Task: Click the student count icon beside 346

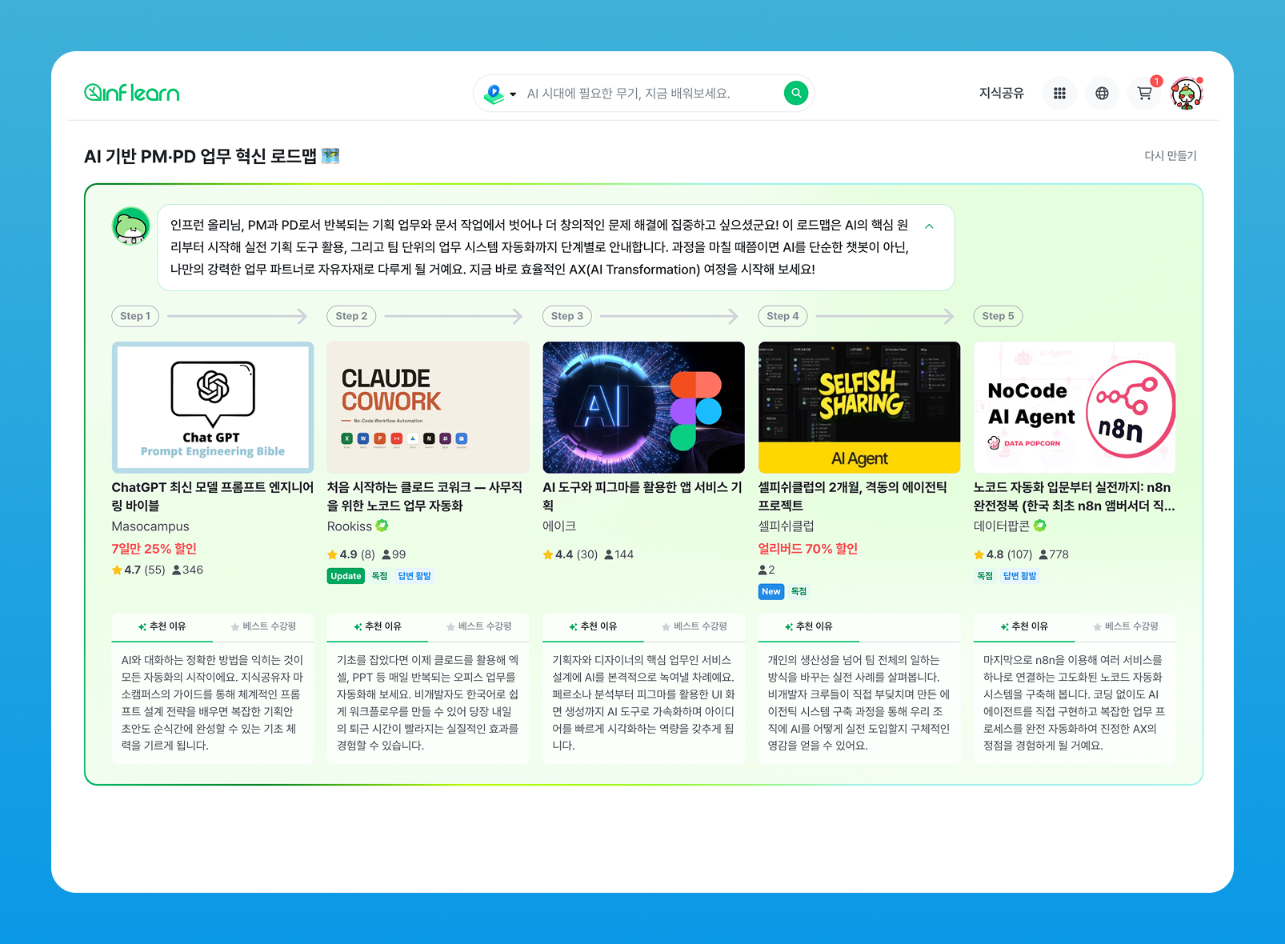Action: [x=177, y=570]
